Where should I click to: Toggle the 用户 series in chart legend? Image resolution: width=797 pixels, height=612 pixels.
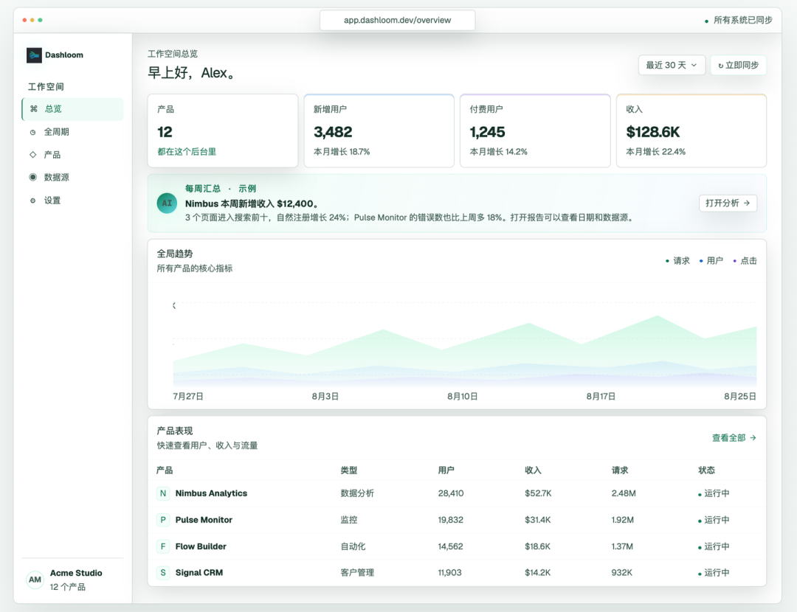(711, 260)
